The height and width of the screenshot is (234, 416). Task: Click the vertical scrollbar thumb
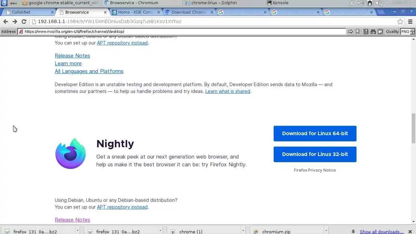click(413, 128)
